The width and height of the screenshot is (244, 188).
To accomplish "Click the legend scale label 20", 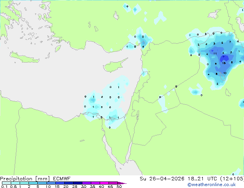I will coord(66,186).
